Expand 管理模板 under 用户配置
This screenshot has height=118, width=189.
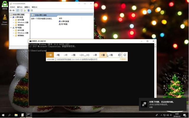(13, 35)
